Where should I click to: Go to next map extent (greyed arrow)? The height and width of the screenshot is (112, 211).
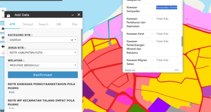(x=3, y=53)
